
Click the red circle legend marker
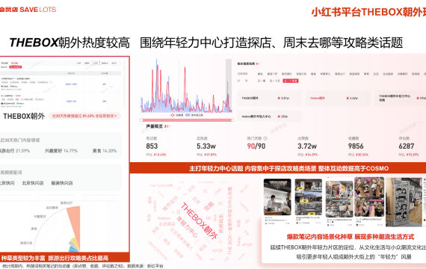[x=172, y=115]
